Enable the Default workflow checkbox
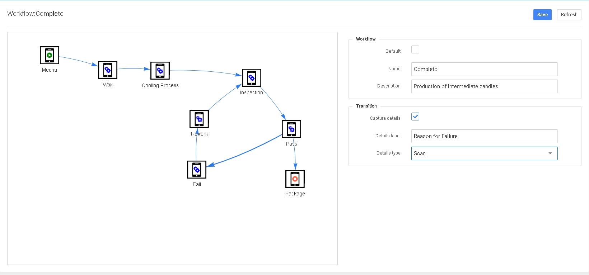589x275 pixels. (x=415, y=50)
